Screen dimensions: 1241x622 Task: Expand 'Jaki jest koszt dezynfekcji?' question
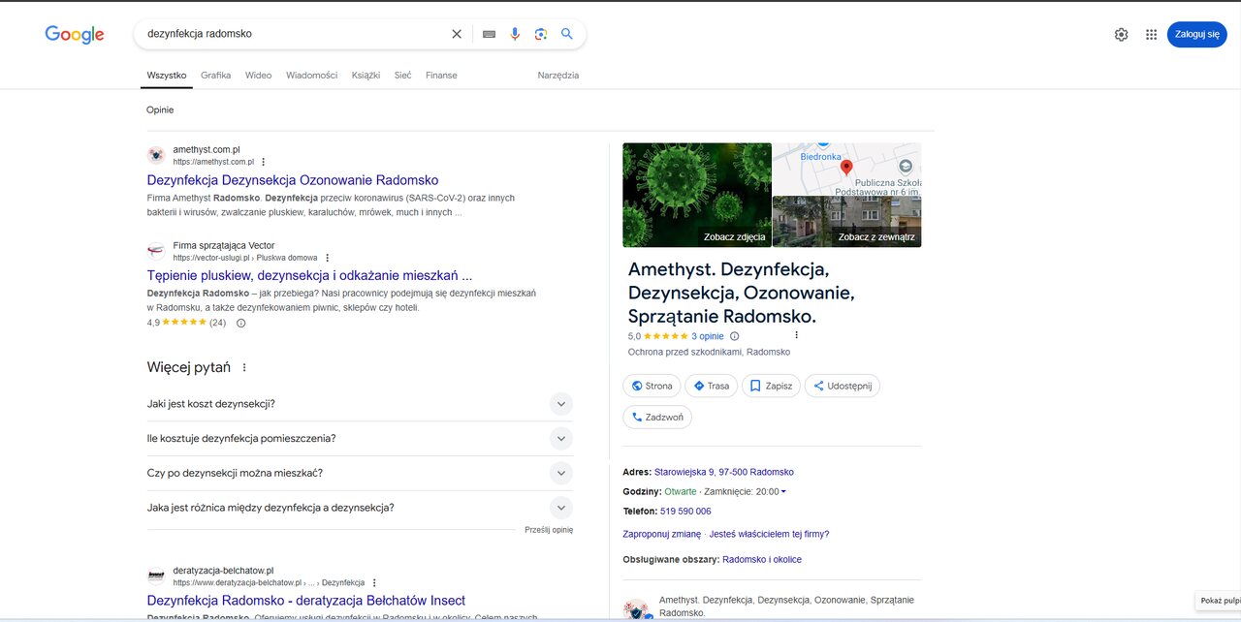[560, 404]
